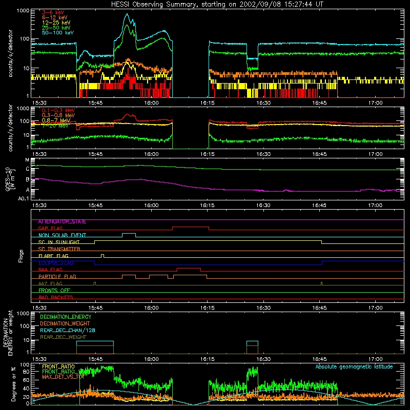Click the 17:00 tick under the top keV panel

click(375, 103)
